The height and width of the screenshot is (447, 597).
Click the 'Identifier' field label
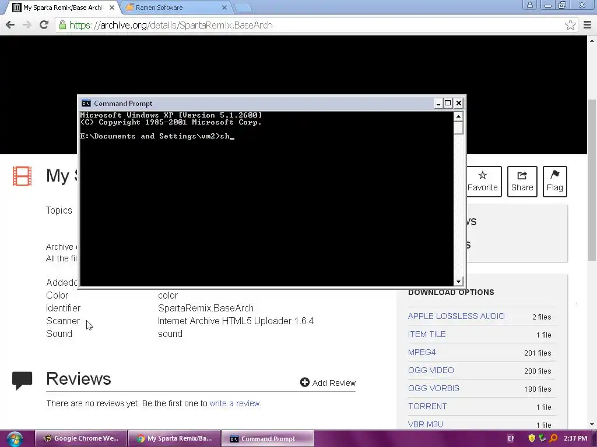(63, 308)
